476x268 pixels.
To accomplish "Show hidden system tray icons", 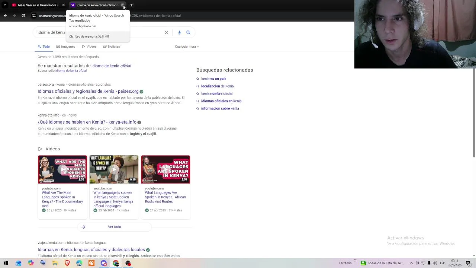I will click(411, 263).
